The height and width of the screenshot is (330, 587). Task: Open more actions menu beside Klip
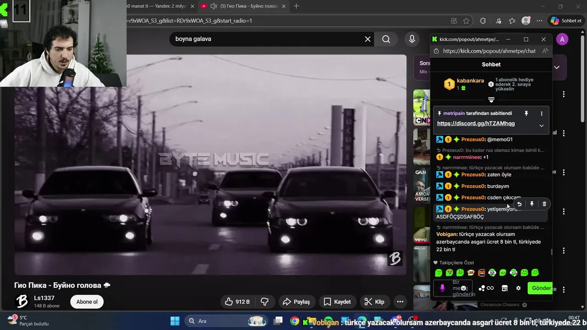coord(400,302)
